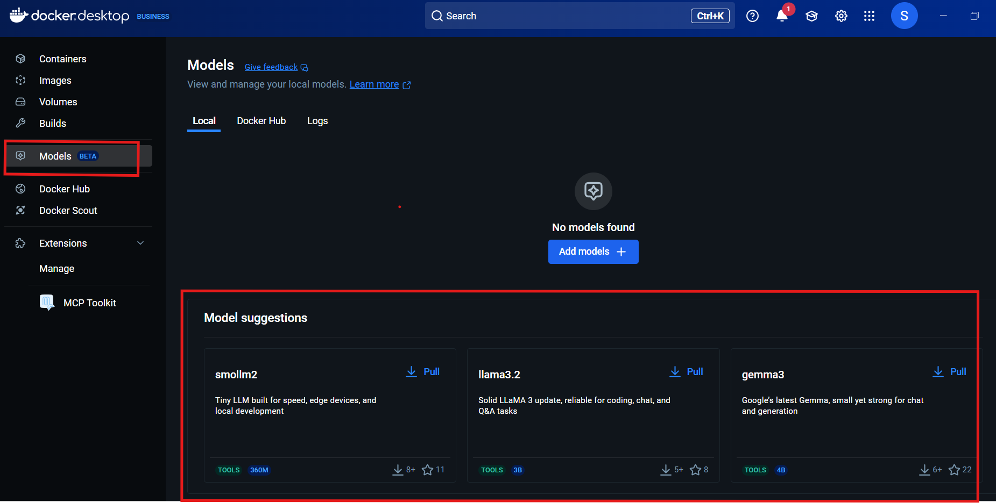The height and width of the screenshot is (503, 996).
Task: Switch to the Local tab
Action: point(204,121)
